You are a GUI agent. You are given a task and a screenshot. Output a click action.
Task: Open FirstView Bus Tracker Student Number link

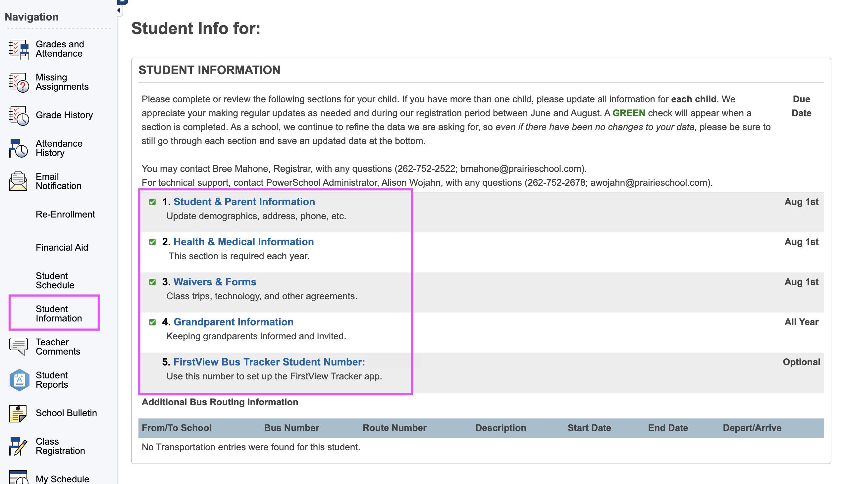pyautogui.click(x=269, y=362)
